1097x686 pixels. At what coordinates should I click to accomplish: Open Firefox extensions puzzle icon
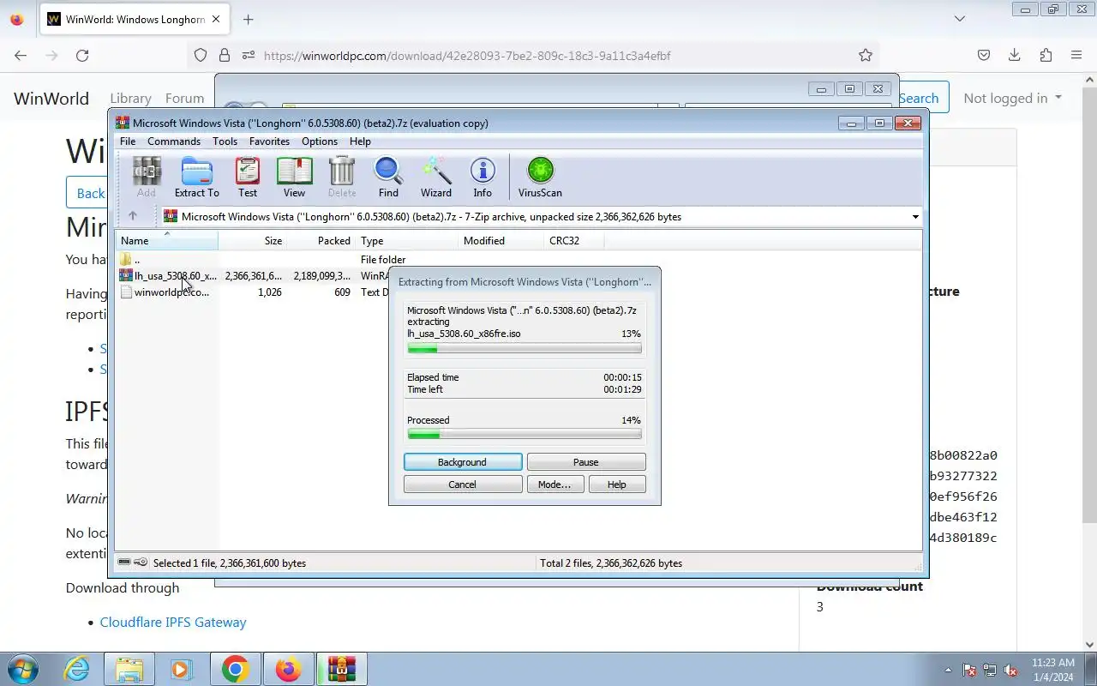[x=1046, y=55]
